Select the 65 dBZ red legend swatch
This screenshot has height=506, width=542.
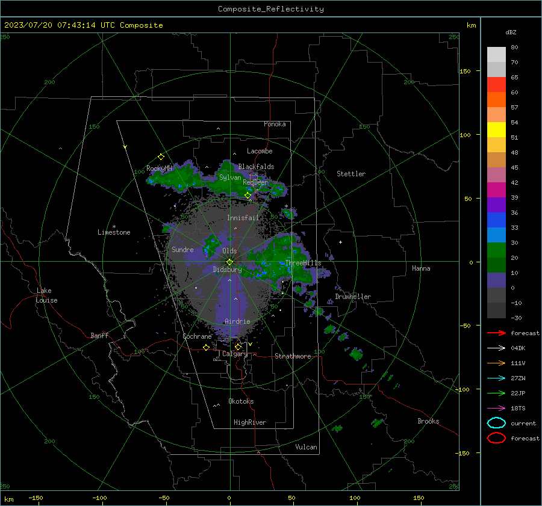coord(496,84)
